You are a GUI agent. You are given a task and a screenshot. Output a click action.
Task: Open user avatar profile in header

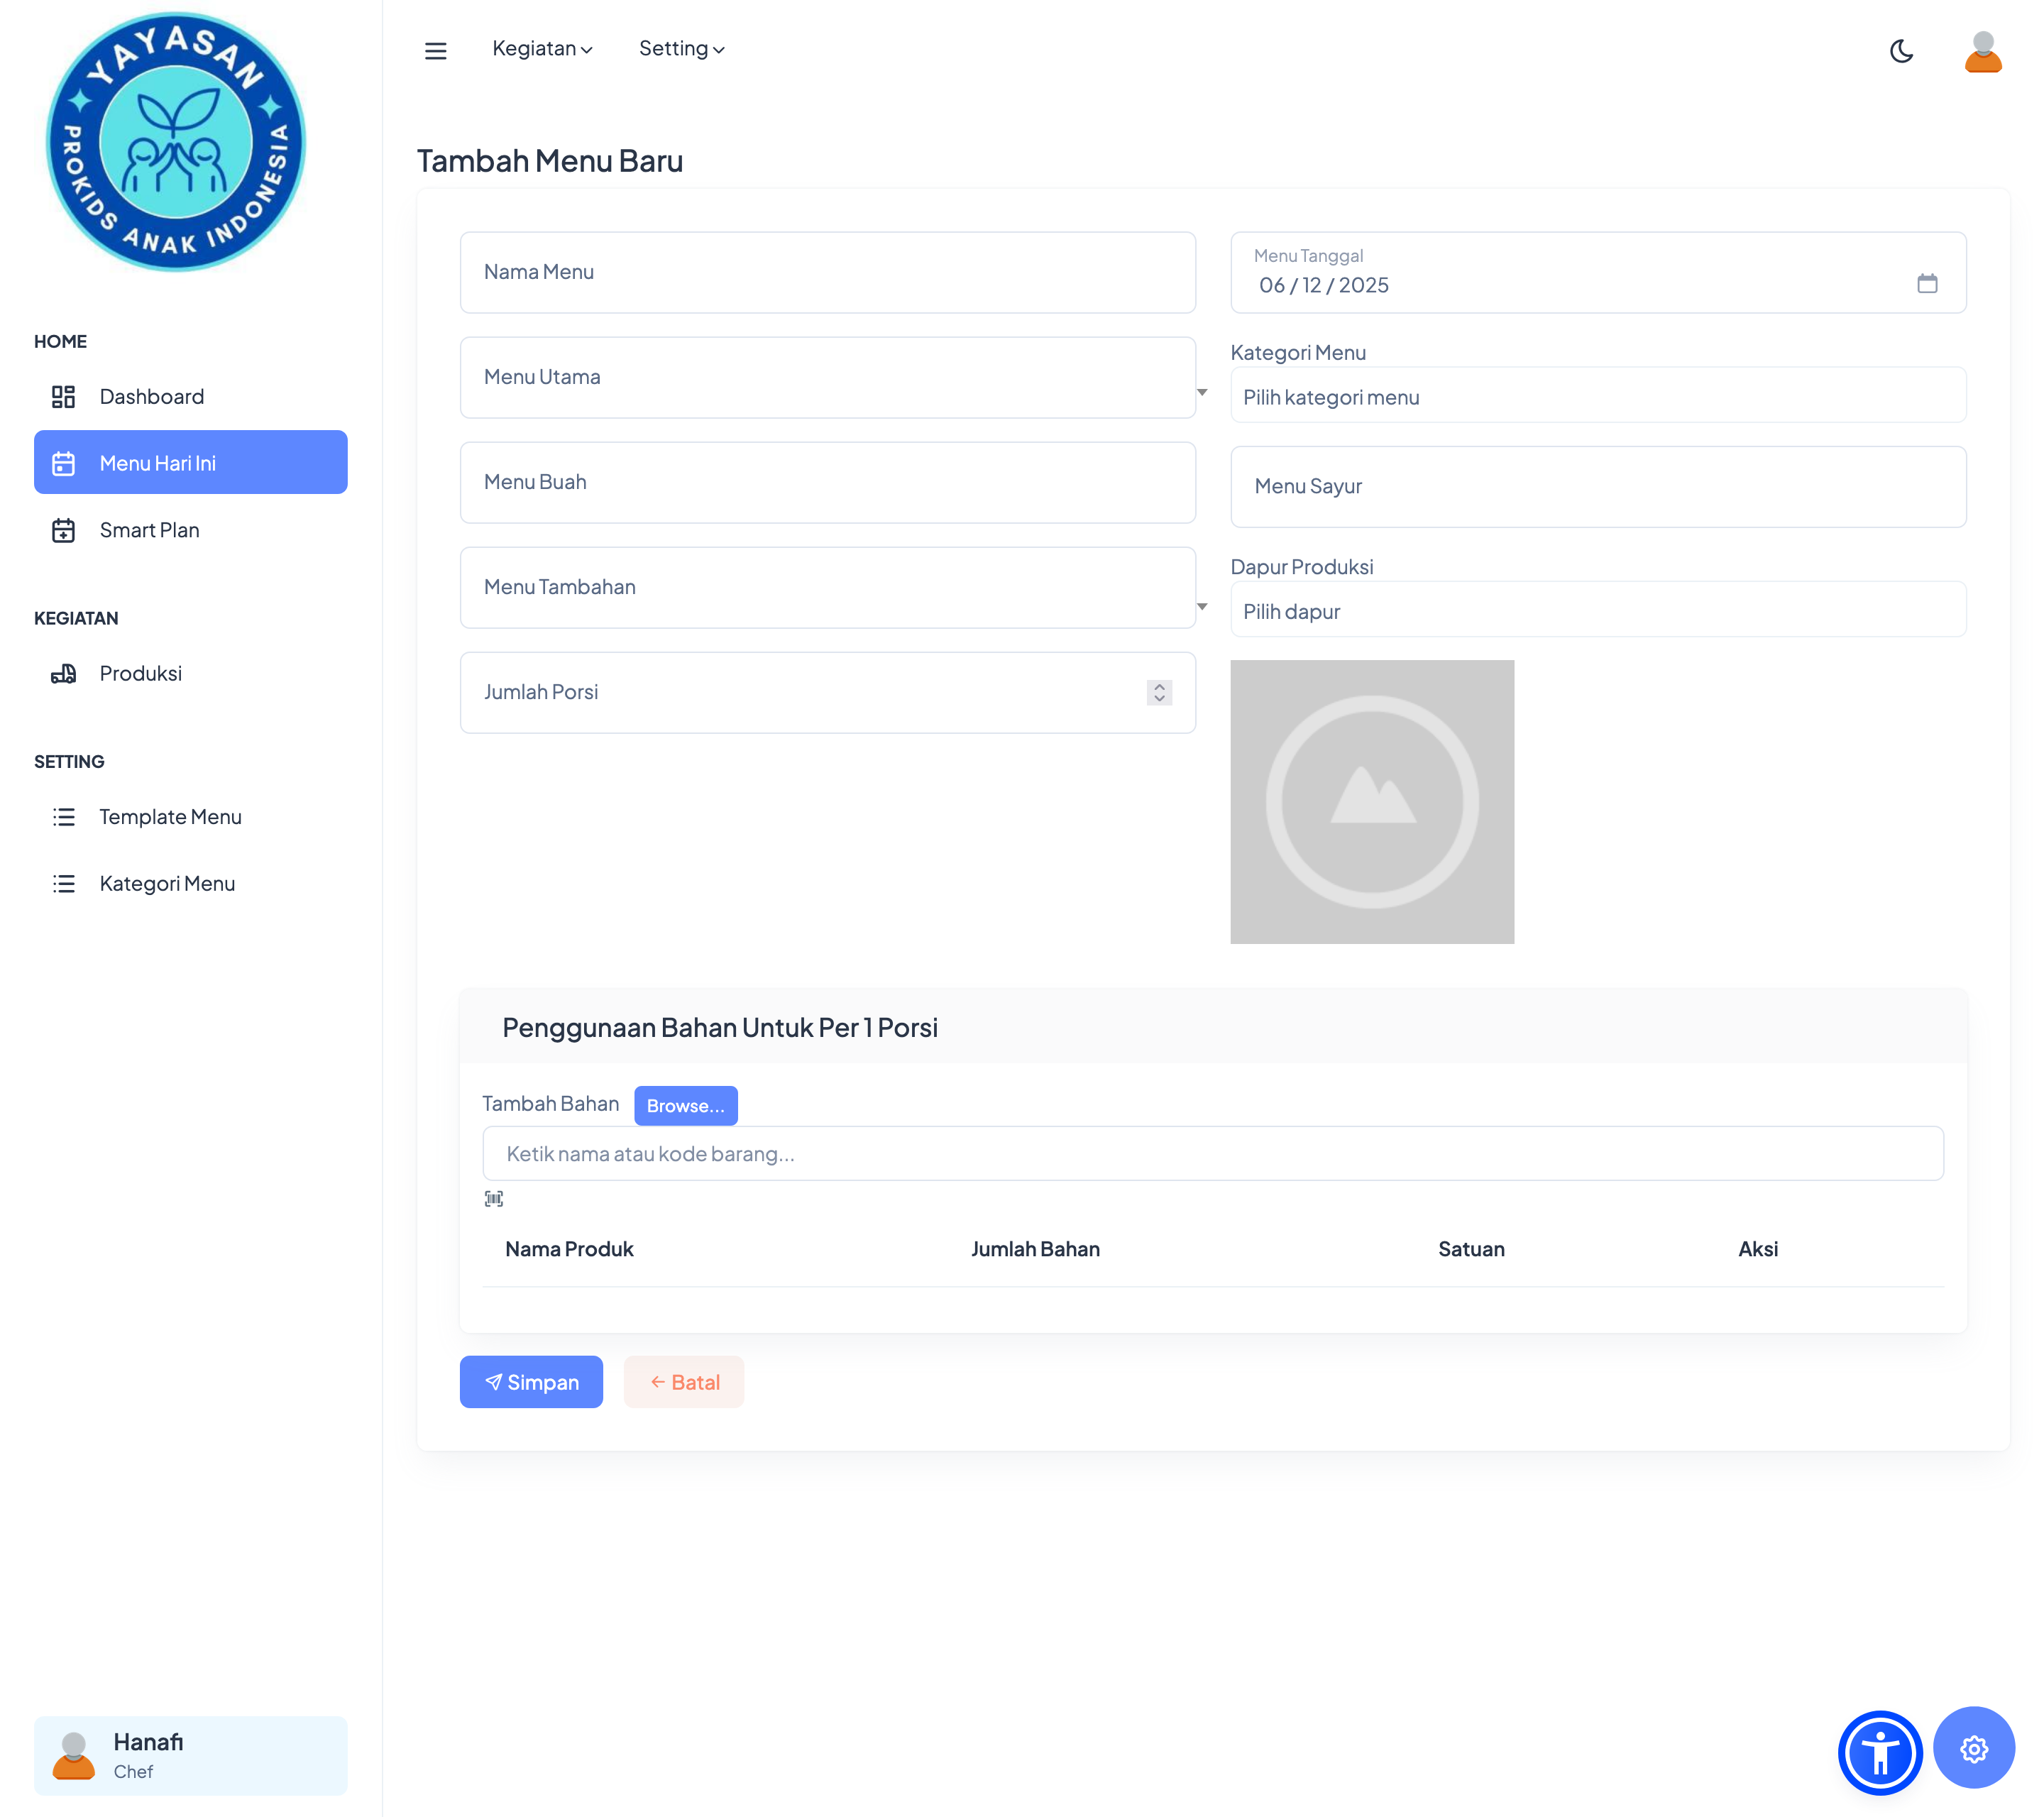(1982, 51)
